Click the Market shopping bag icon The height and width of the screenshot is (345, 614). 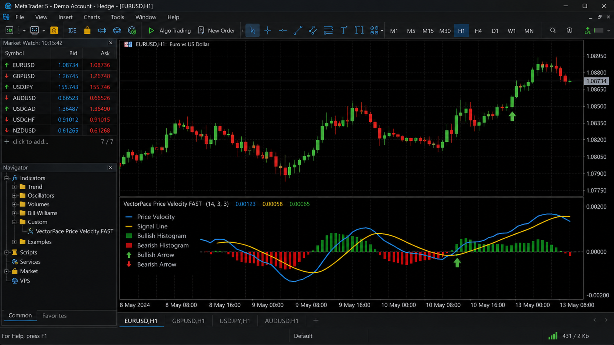click(x=87, y=31)
